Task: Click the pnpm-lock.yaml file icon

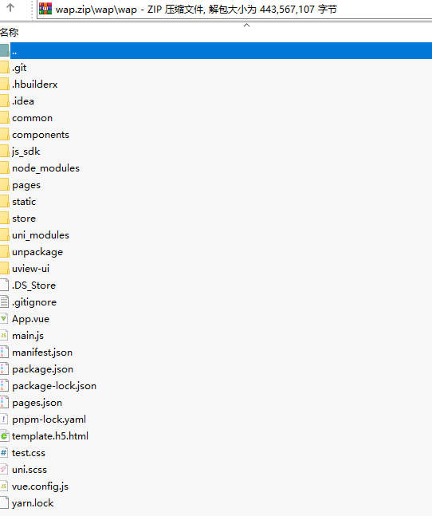Action: 4,419
